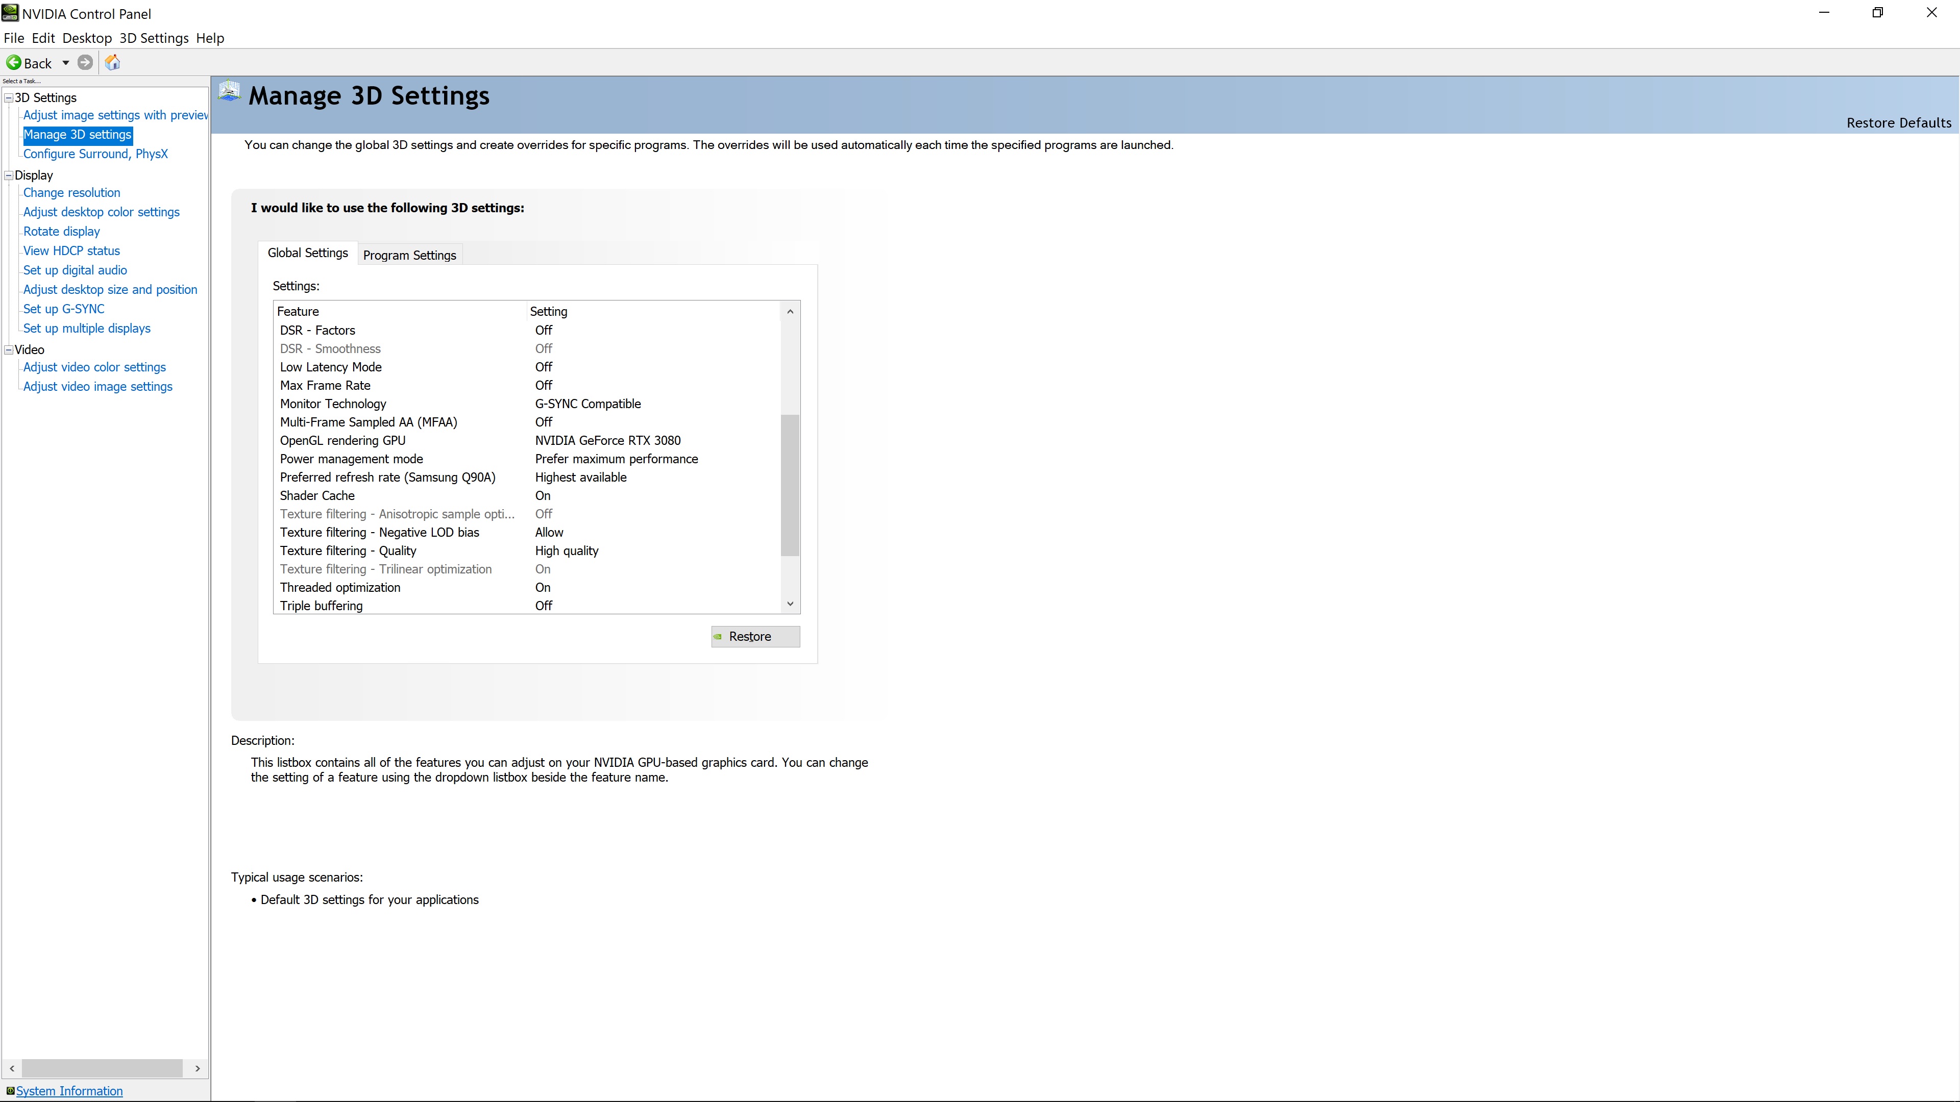
Task: Open the Back history dropdown arrow
Action: 65,63
